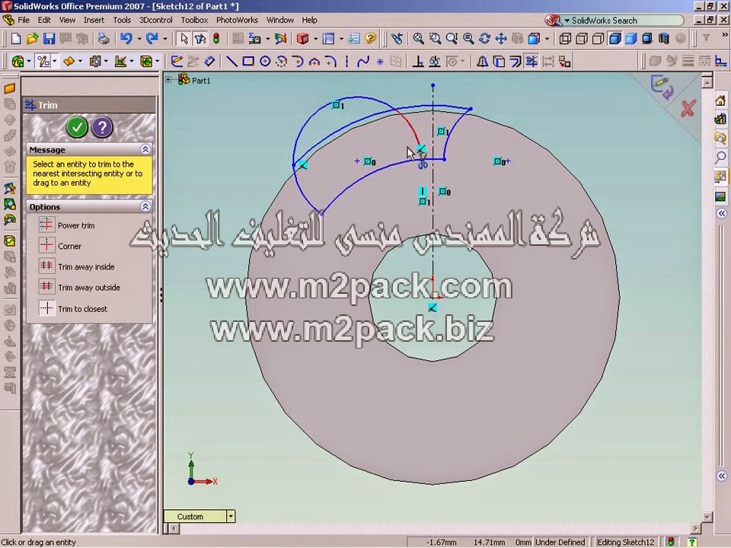Open Trim help with purple question button
731x548 pixels.
pos(102,127)
